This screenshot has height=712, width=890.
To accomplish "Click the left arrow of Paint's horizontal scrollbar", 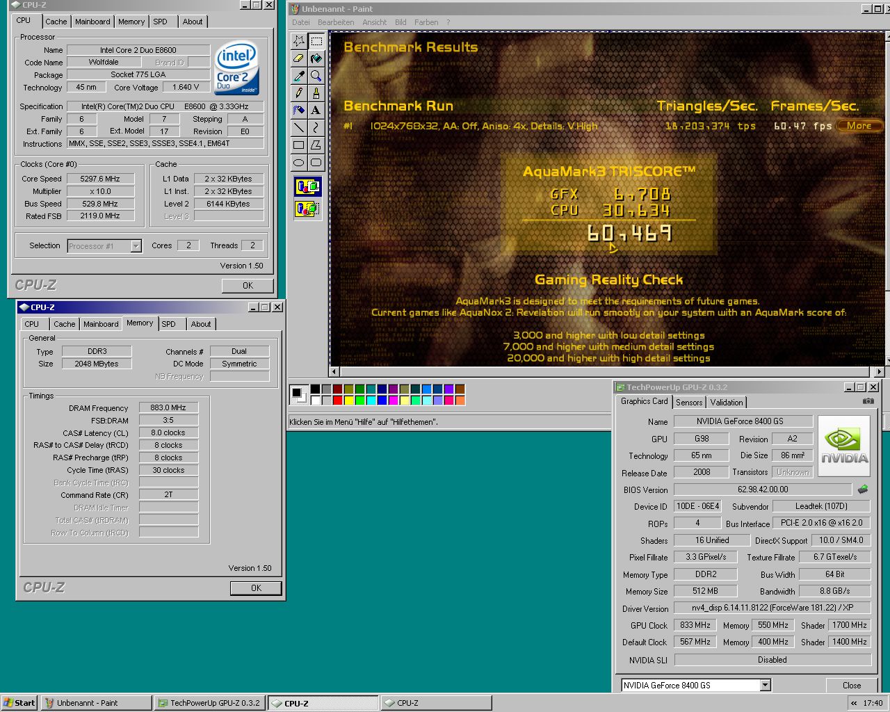I will (x=334, y=371).
